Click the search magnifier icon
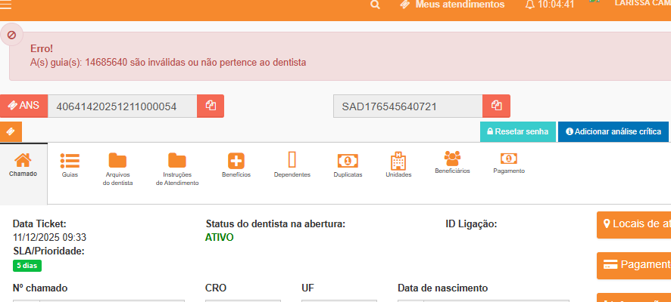Viewport: 671px width, 302px height. 376,5
